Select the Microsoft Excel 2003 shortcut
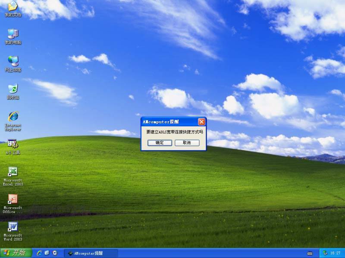Screen dimensions: 345x258 (13, 176)
